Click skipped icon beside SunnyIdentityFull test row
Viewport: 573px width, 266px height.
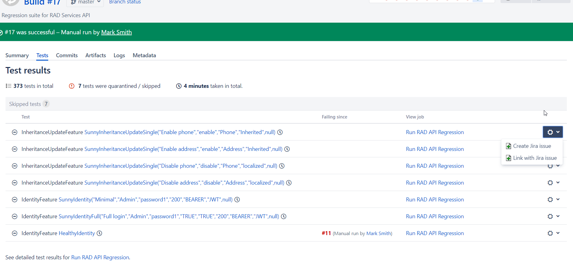(x=14, y=216)
